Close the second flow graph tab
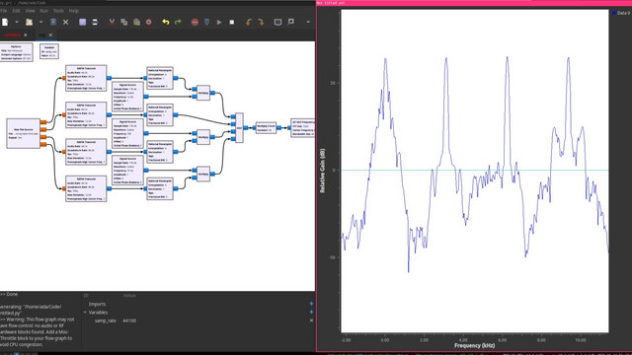This screenshot has height=355, width=632. coord(50,35)
